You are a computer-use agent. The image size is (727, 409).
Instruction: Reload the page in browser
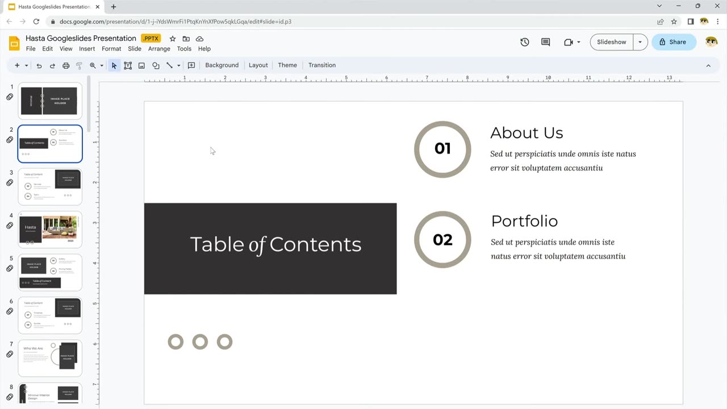36,22
